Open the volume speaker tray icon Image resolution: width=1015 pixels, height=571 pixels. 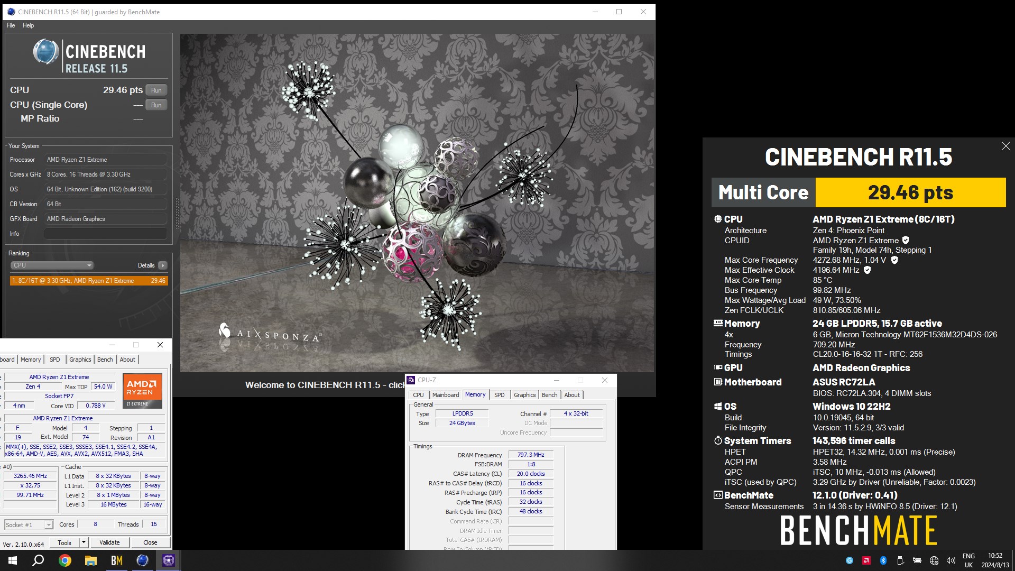click(951, 560)
